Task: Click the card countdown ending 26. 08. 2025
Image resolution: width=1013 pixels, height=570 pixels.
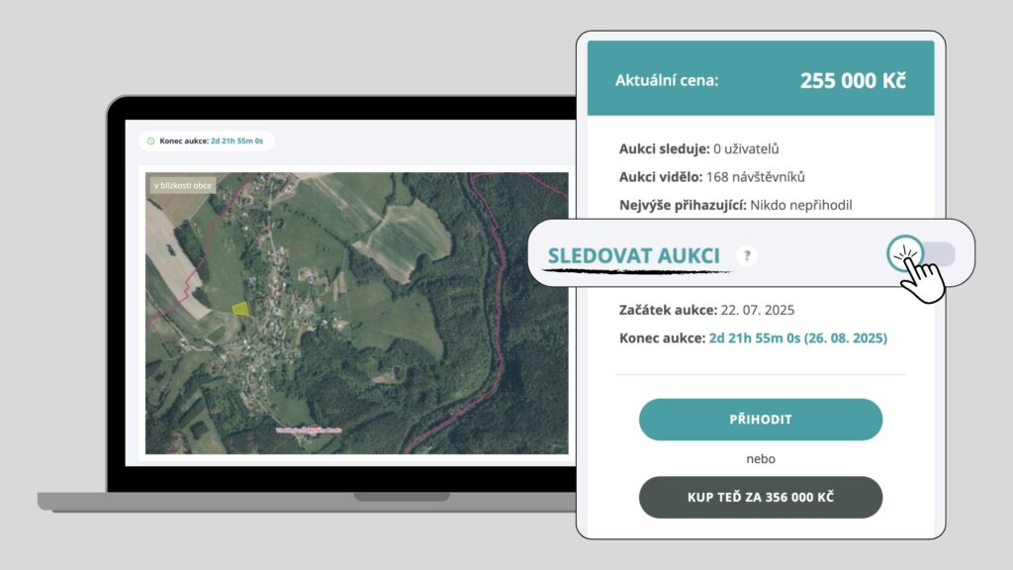Action: click(797, 337)
